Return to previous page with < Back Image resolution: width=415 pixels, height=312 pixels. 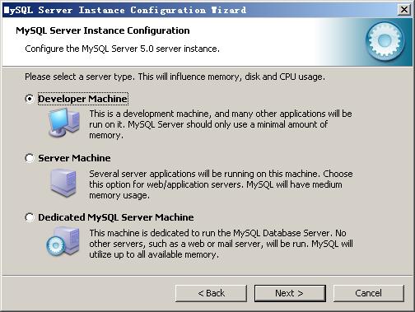coord(211,293)
